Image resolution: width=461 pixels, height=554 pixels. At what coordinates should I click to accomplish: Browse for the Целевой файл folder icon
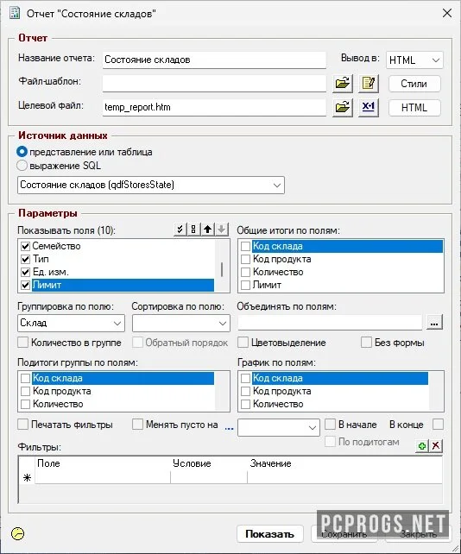342,107
